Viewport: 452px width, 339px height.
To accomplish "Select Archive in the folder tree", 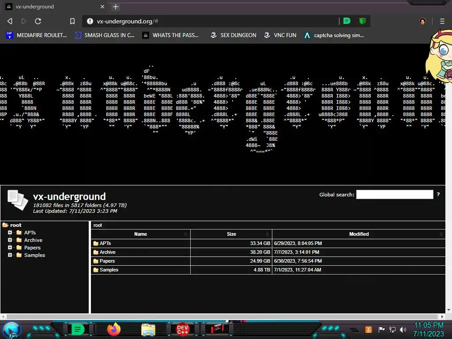I will point(33,240).
